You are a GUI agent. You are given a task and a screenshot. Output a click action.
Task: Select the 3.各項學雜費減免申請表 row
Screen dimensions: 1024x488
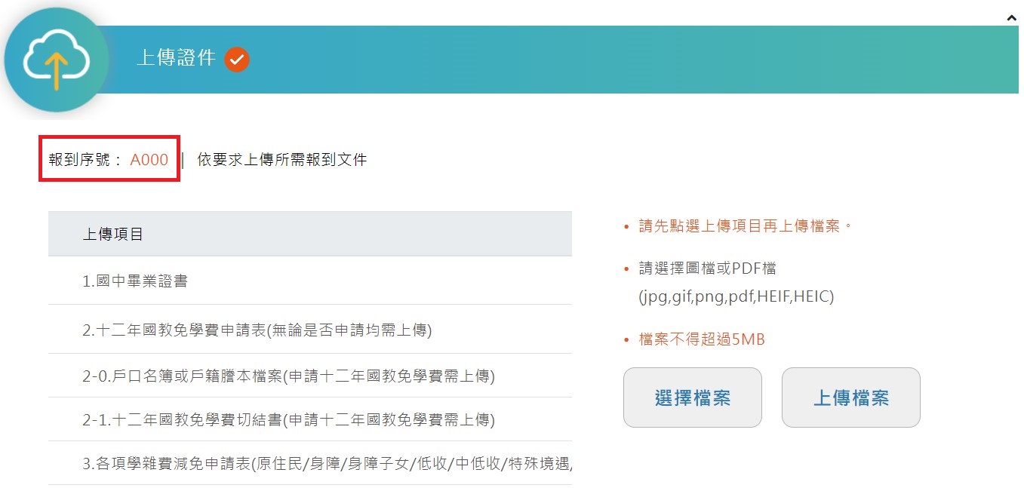point(327,463)
